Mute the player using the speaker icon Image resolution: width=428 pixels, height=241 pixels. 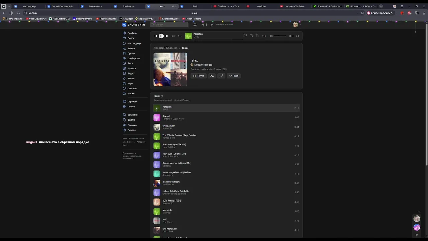[x=271, y=36]
